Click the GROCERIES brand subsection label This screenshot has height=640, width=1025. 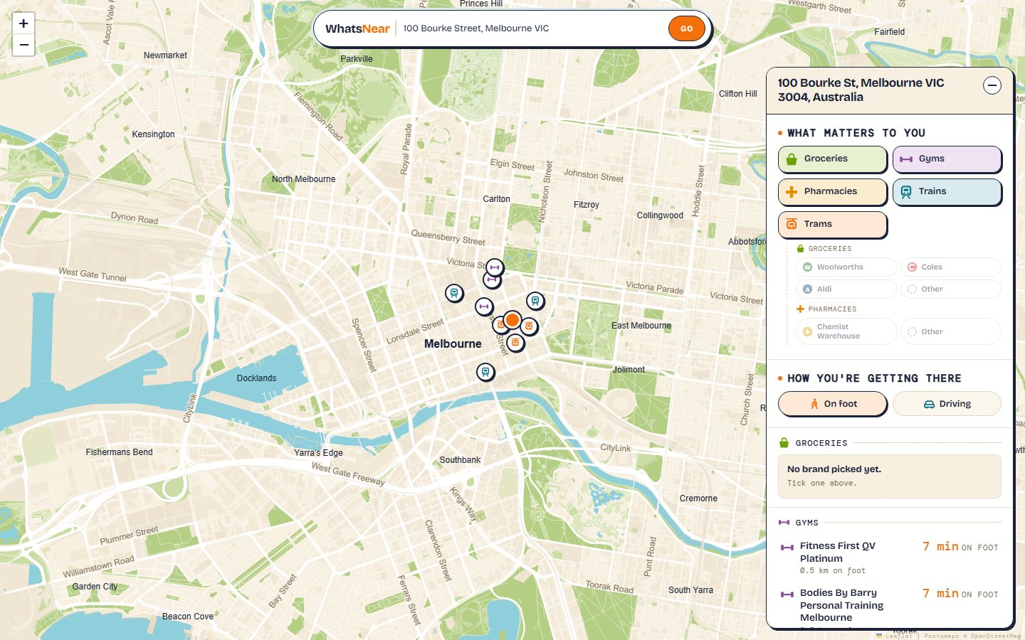click(x=830, y=249)
